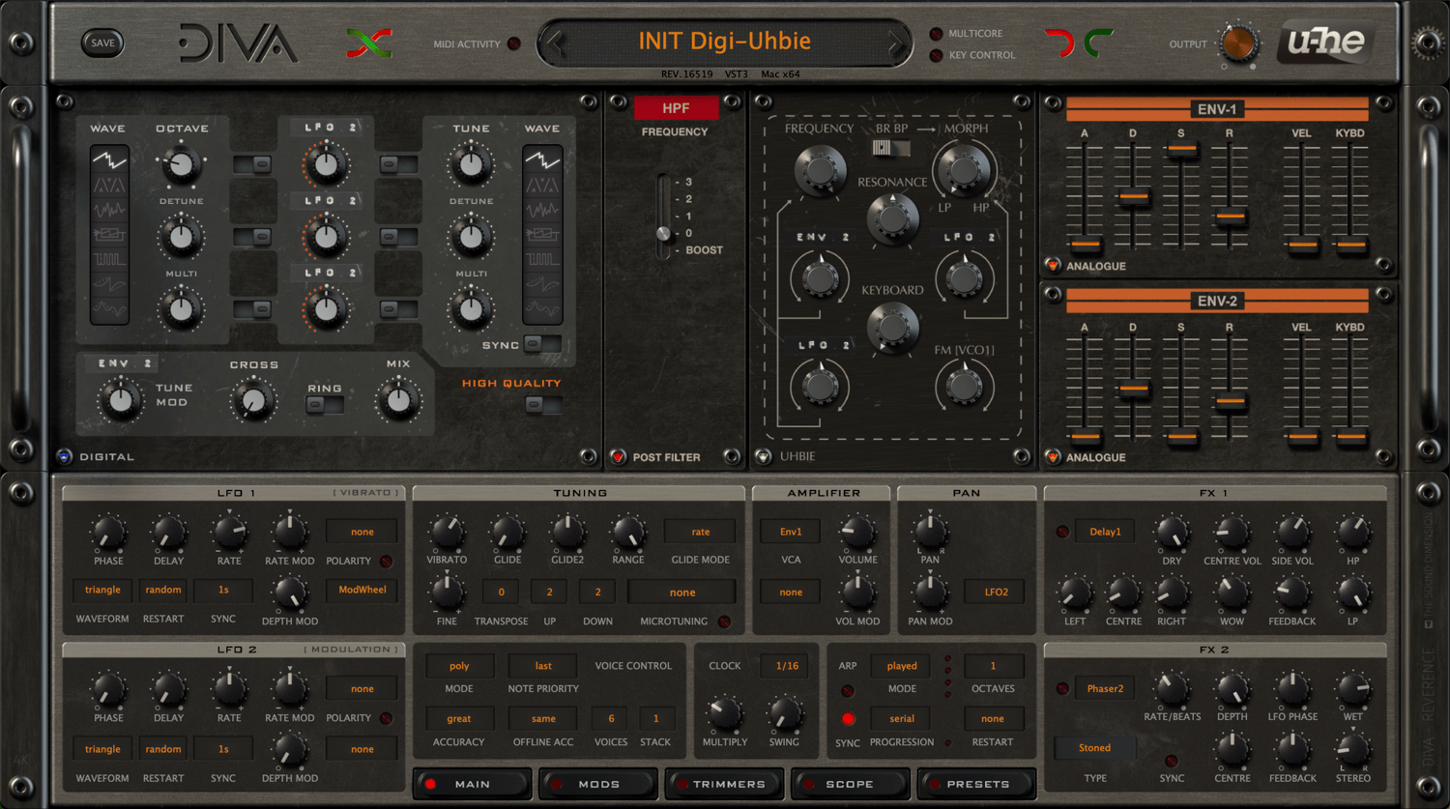
Task: Toggle the BR BP filter switch
Action: [891, 148]
